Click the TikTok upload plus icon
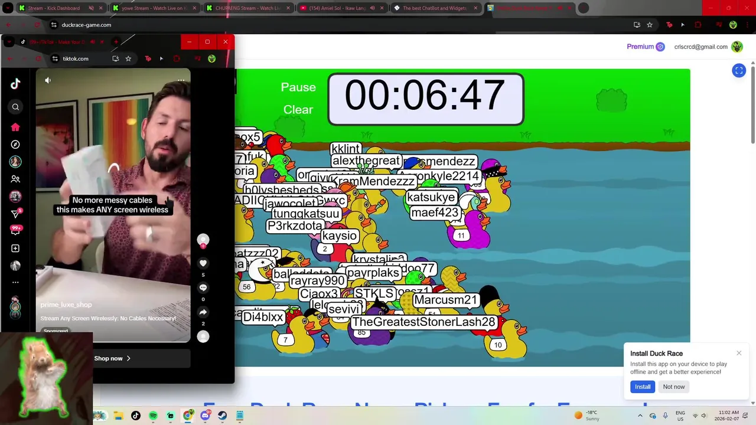 [15, 249]
